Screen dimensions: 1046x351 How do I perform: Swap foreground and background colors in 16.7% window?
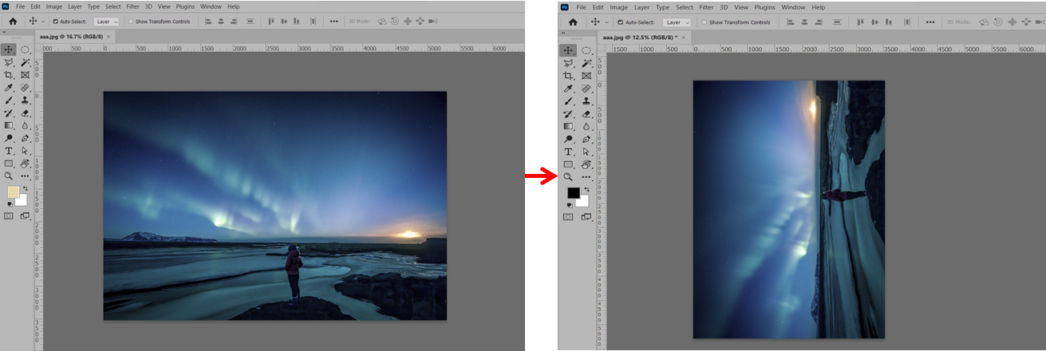26,188
